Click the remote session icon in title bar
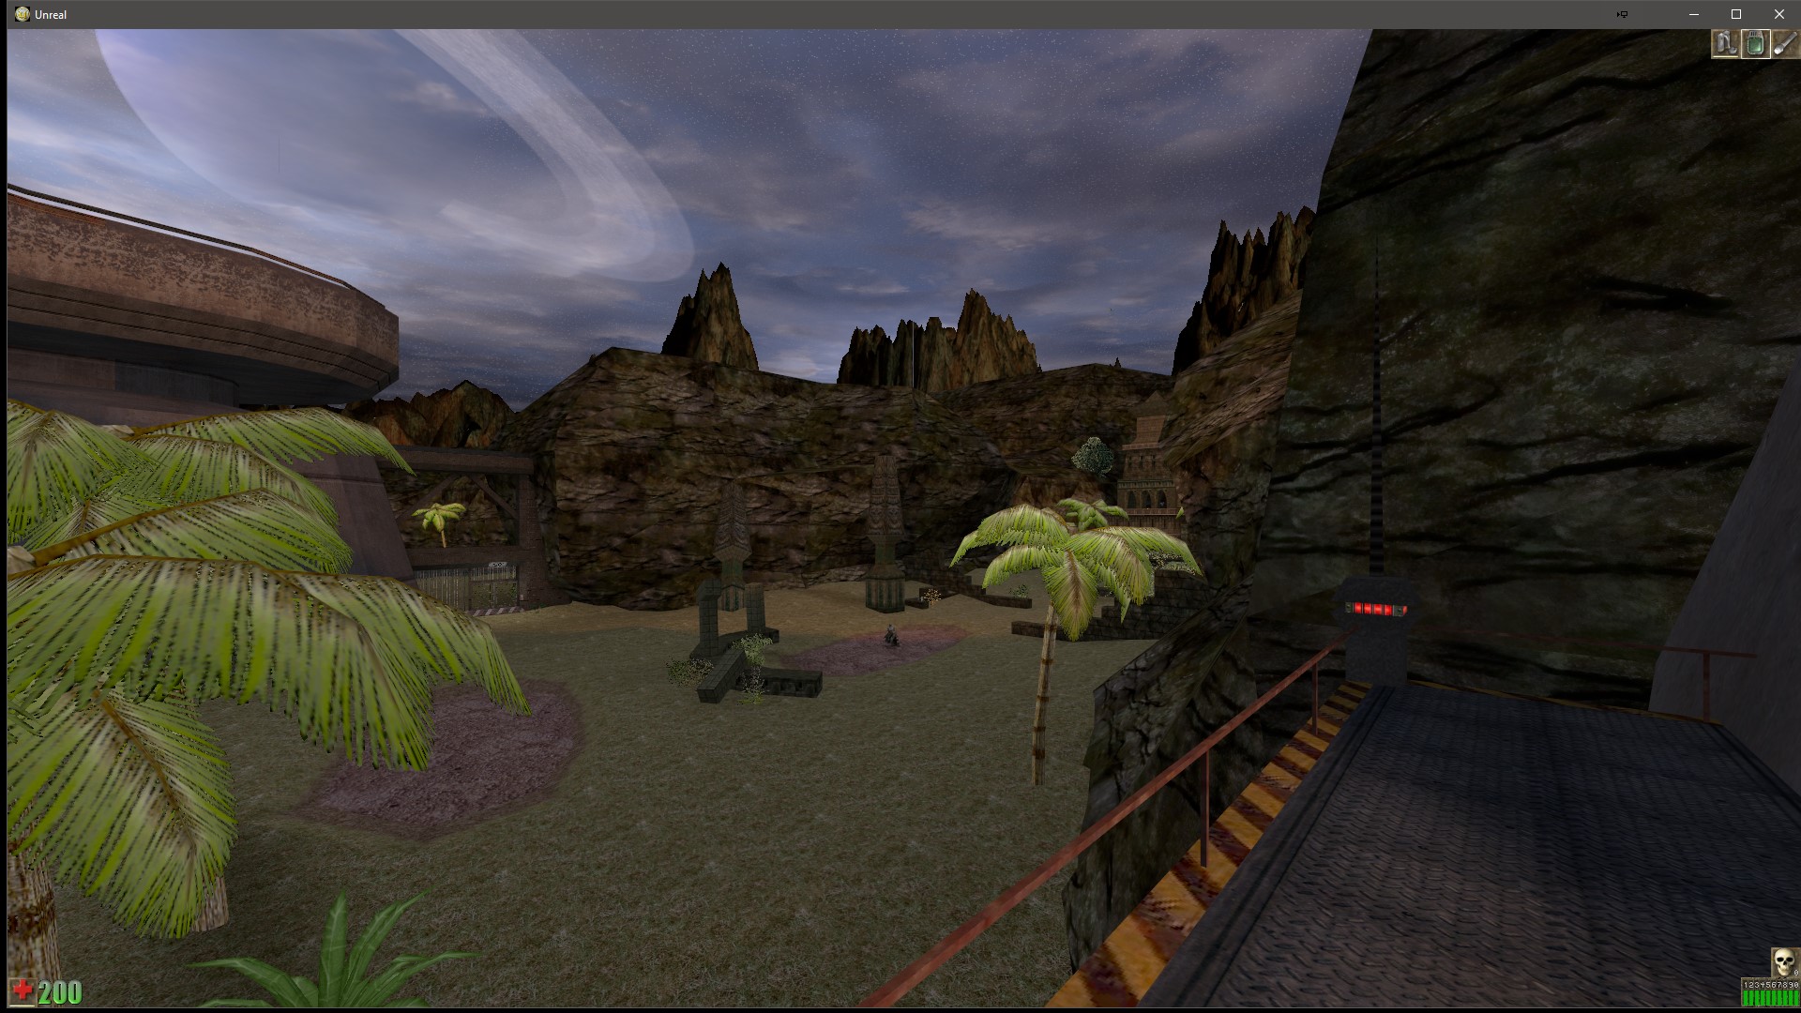Screen dimensions: 1801x1013 (x=1622, y=14)
